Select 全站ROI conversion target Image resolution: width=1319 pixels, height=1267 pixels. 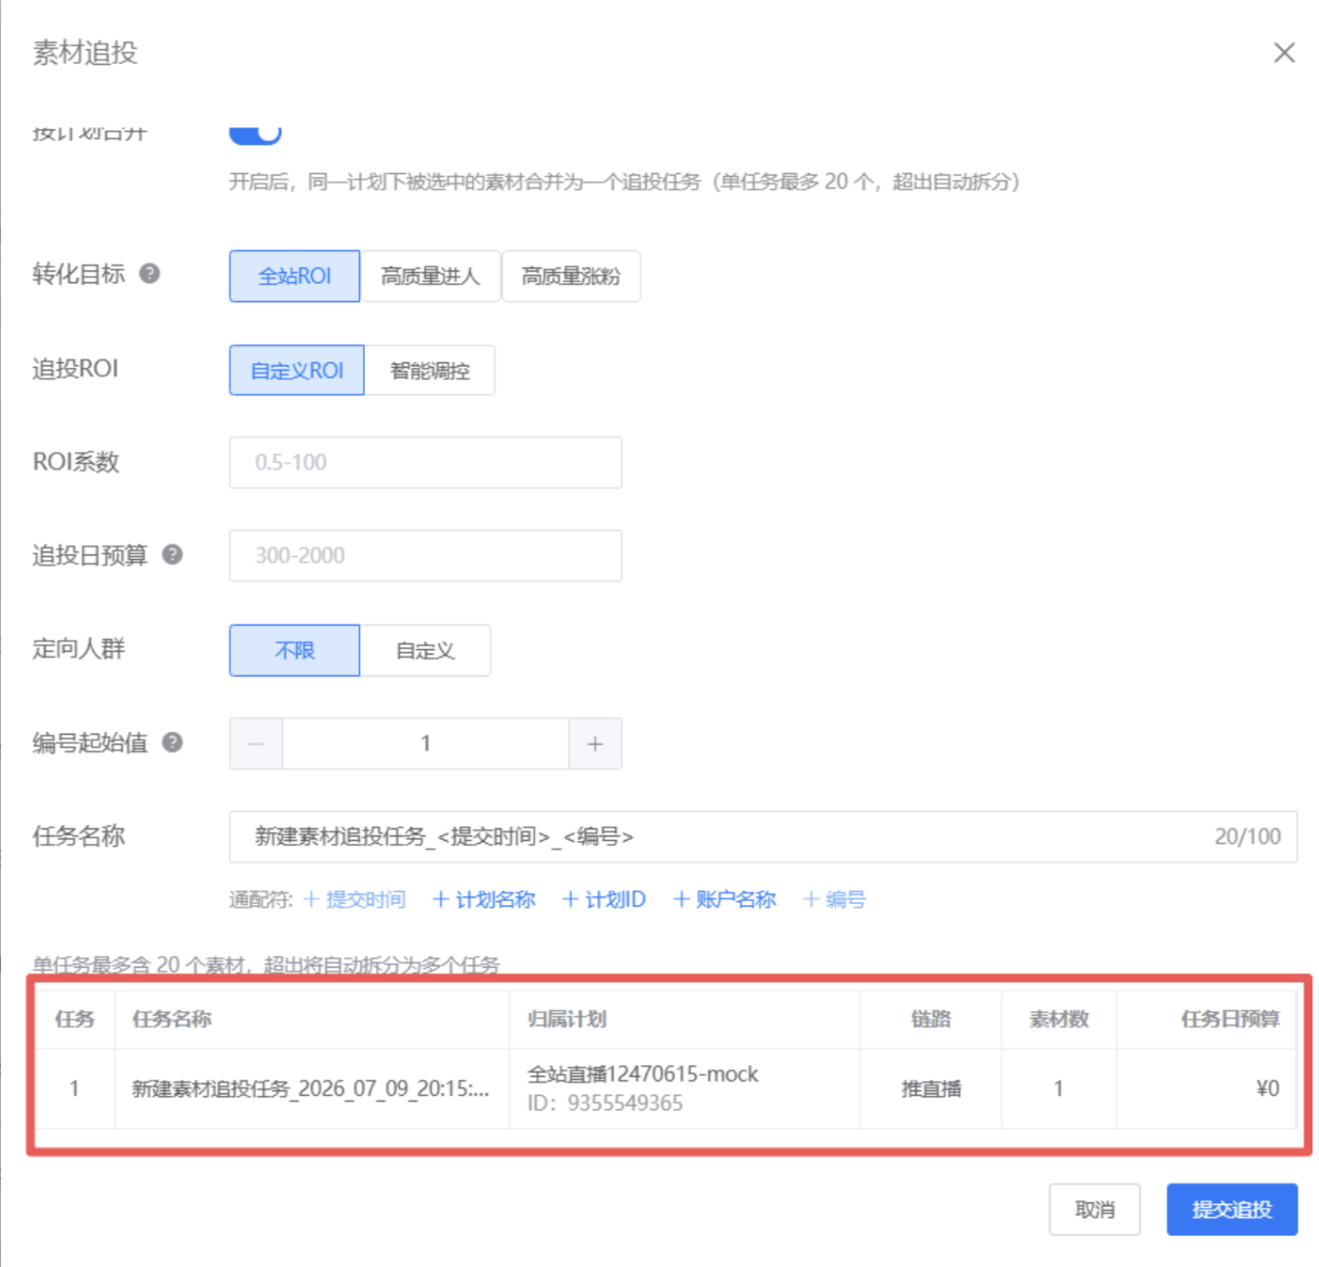pyautogui.click(x=295, y=276)
